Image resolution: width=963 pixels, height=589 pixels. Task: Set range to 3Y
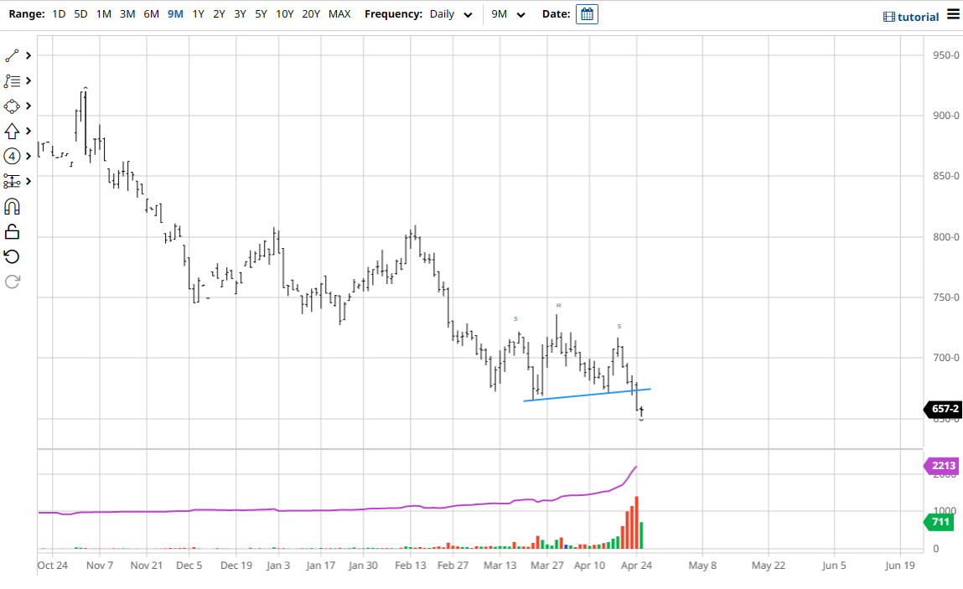click(x=240, y=14)
